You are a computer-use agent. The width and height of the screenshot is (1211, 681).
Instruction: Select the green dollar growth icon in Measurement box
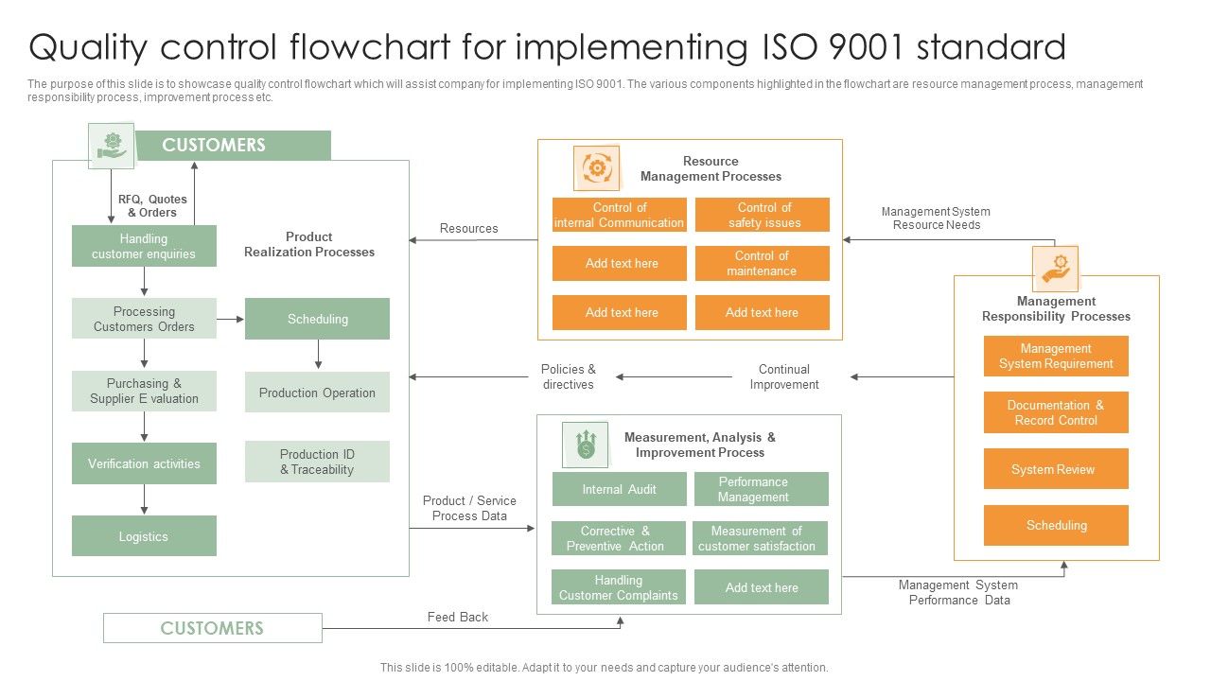tap(586, 445)
